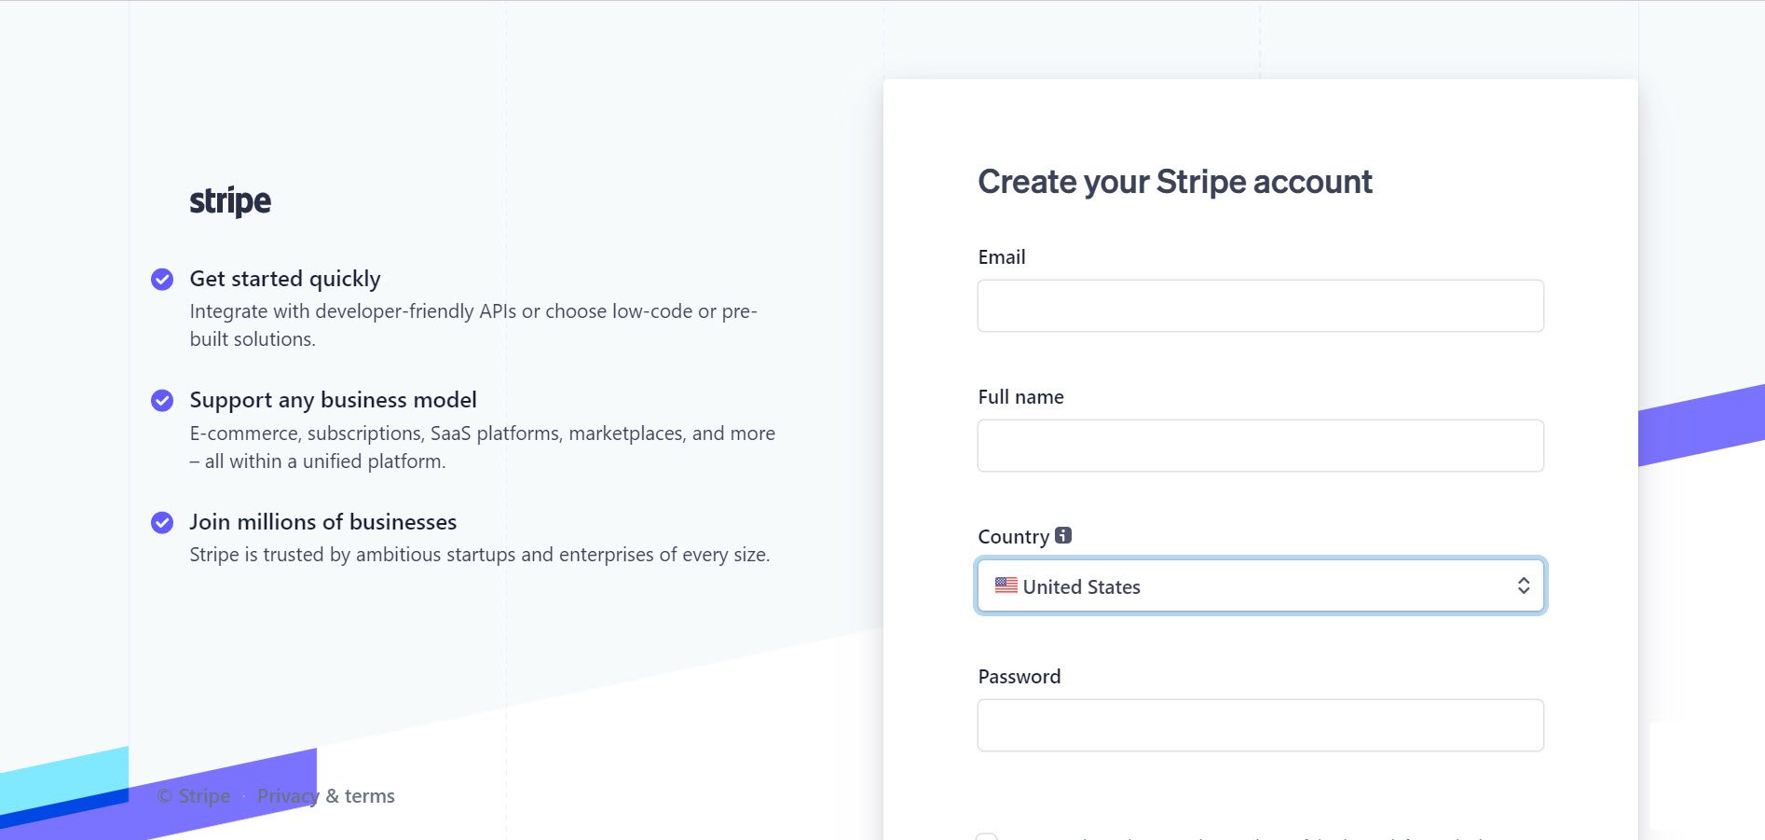Click the Create your Stripe account heading
1765x840 pixels.
coord(1175,182)
